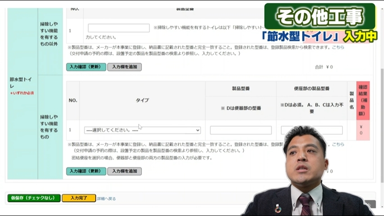The height and width of the screenshot is (216, 384).
Task: Click the 製品名 column header
Action: (x=351, y=100)
